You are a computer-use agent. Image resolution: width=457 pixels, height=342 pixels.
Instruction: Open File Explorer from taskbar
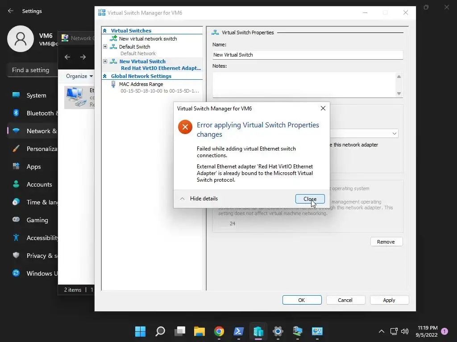(x=199, y=331)
